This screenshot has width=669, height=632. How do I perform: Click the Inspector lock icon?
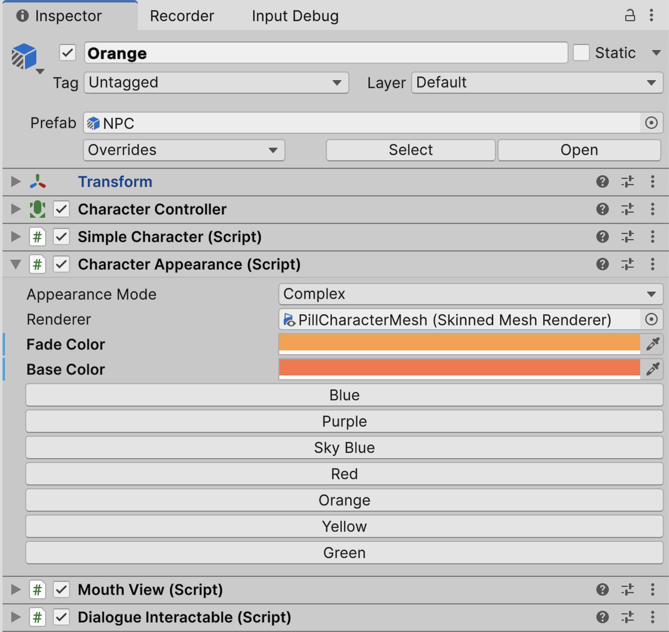point(630,16)
